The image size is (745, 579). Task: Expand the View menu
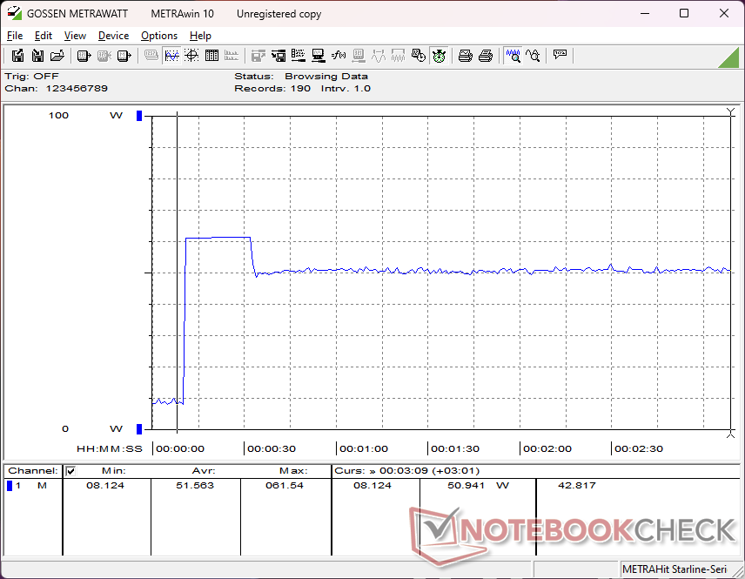[x=75, y=36]
